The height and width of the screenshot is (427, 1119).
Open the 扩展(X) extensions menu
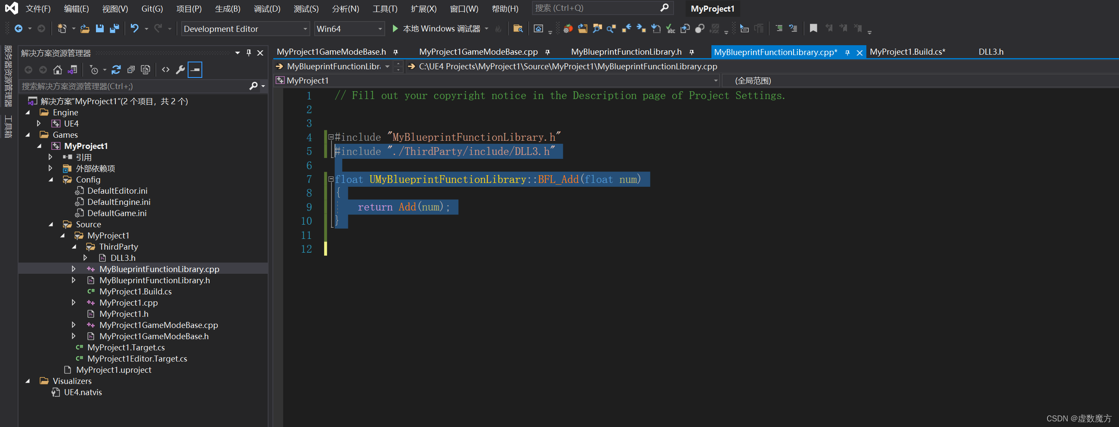point(423,9)
